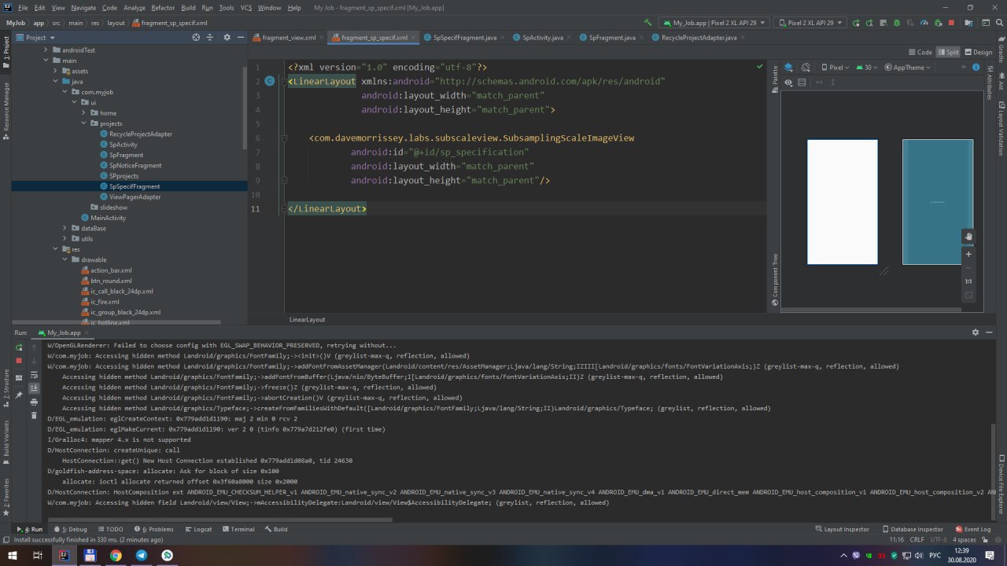Toggle scroll to end in Run console
The width and height of the screenshot is (1007, 566).
pos(34,388)
